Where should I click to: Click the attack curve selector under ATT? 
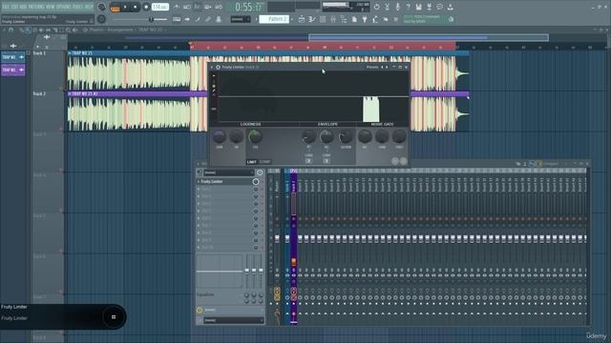(308, 161)
